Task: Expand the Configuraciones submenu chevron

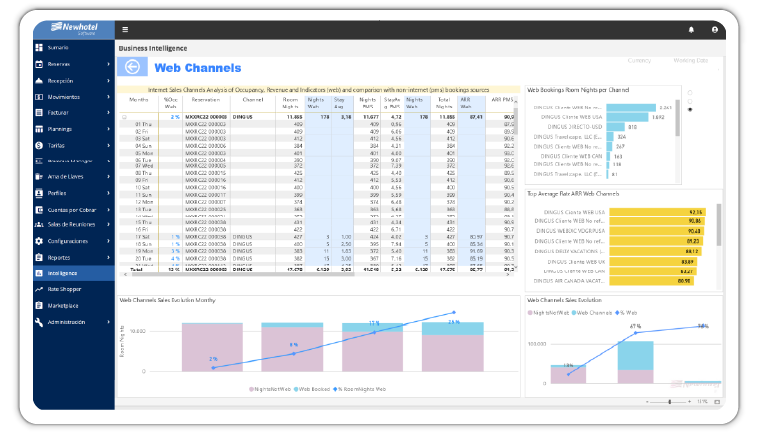Action: [108, 241]
